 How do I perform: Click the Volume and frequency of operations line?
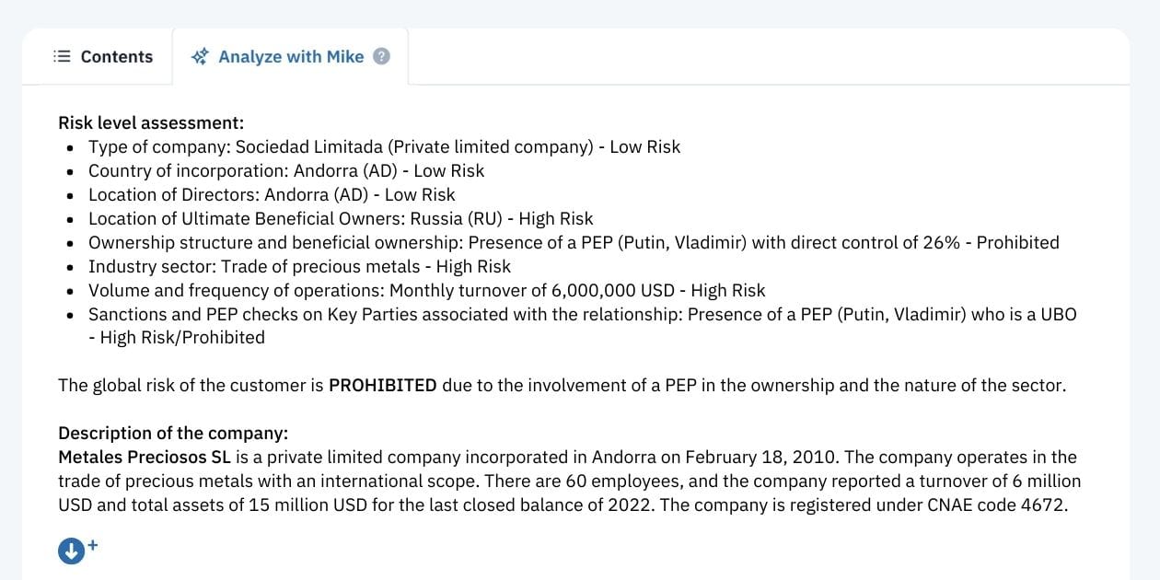426,290
